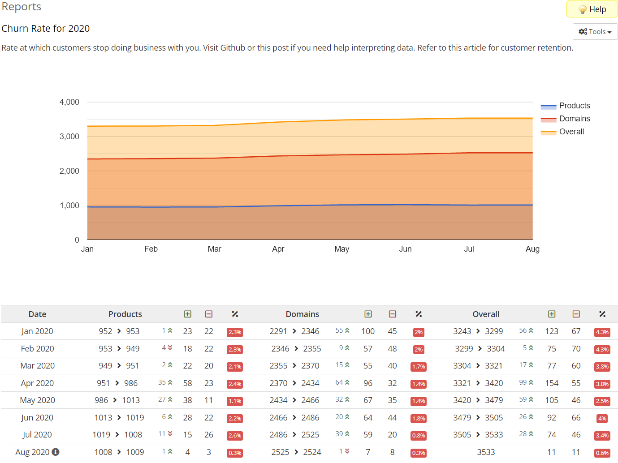The image size is (618, 463).
Task: Click the Overall column header
Action: [486, 314]
